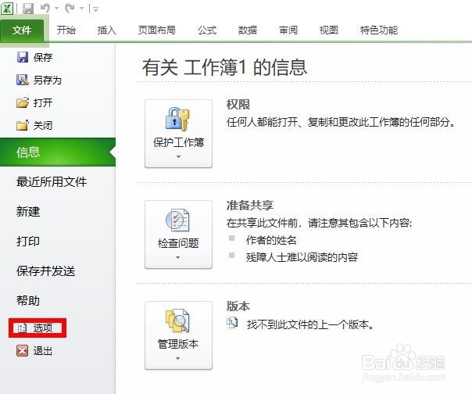472x394 pixels.
Task: Click the 残障人士难以阅读的内容 entry
Action: pos(302,257)
